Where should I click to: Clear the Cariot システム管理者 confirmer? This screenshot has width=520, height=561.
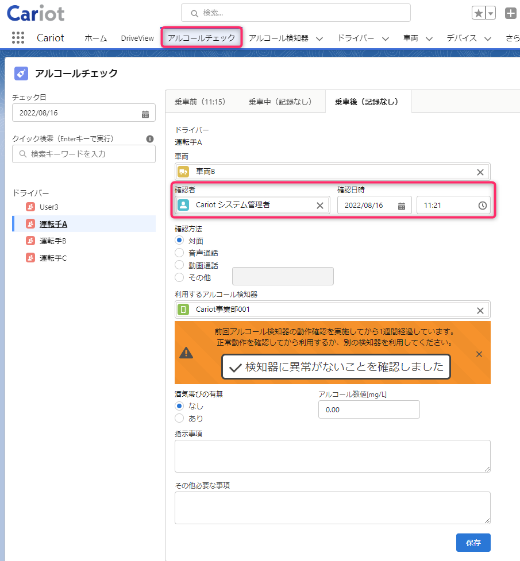[x=320, y=206]
